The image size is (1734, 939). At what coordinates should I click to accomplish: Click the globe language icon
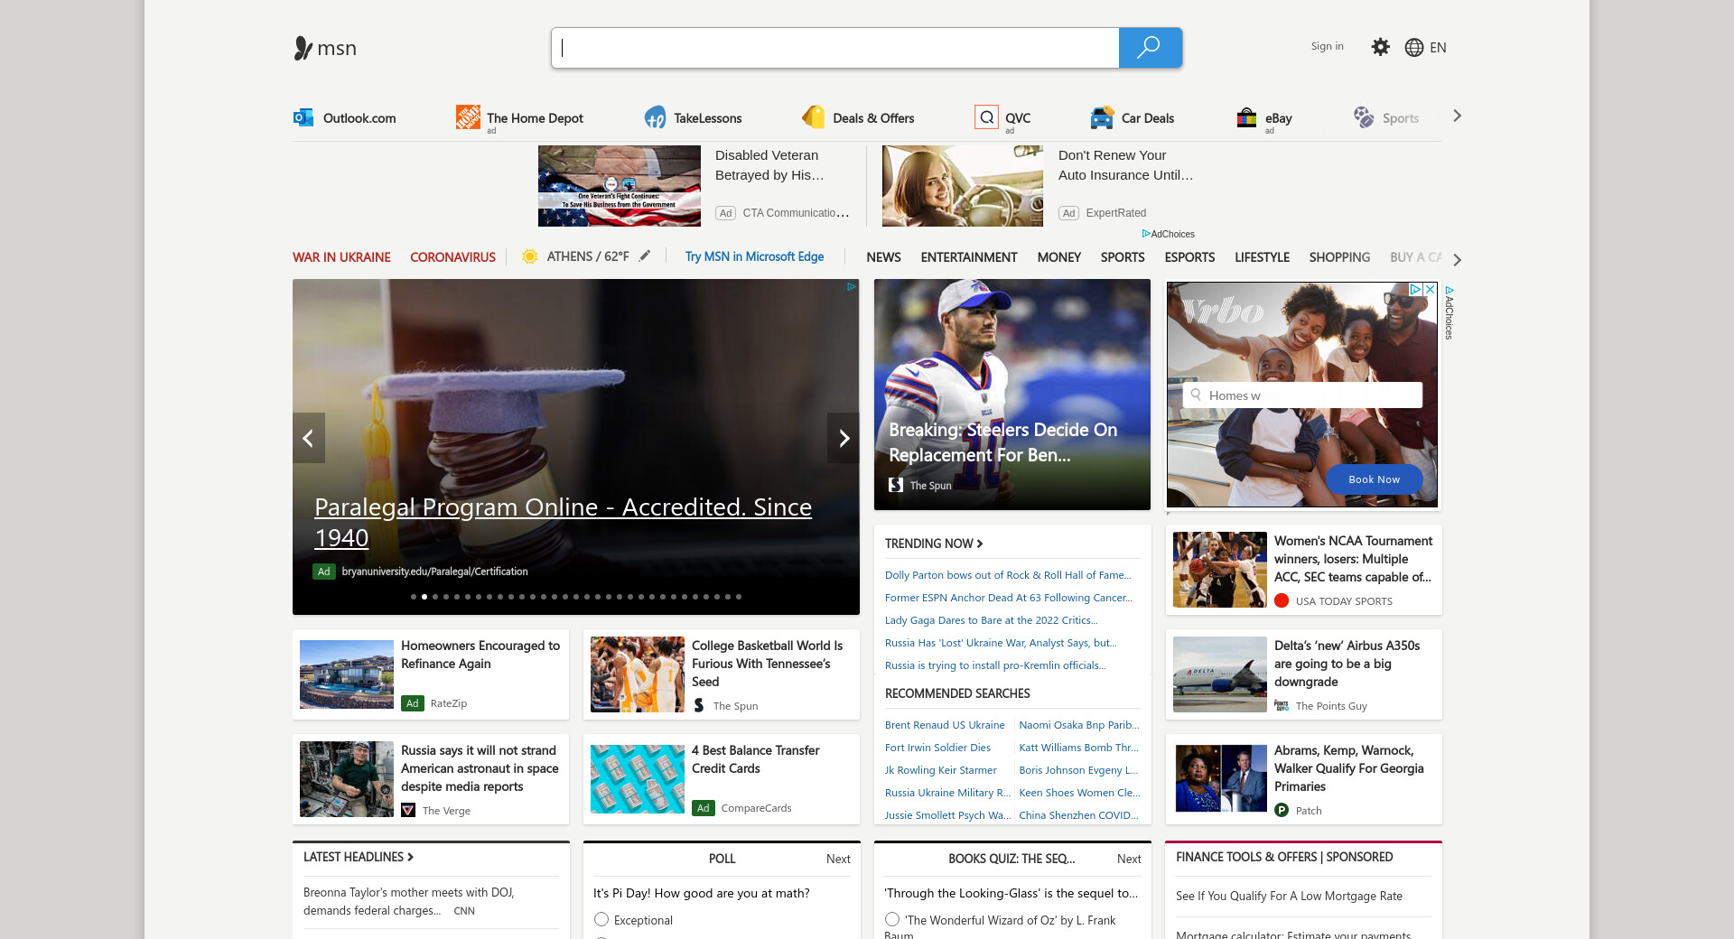pos(1414,48)
